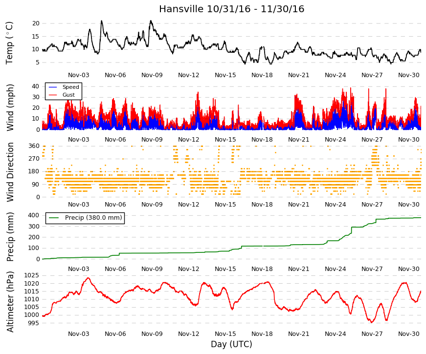426x354 pixels.
Task: Click the Wind (mph) axis label
Action: (10, 108)
